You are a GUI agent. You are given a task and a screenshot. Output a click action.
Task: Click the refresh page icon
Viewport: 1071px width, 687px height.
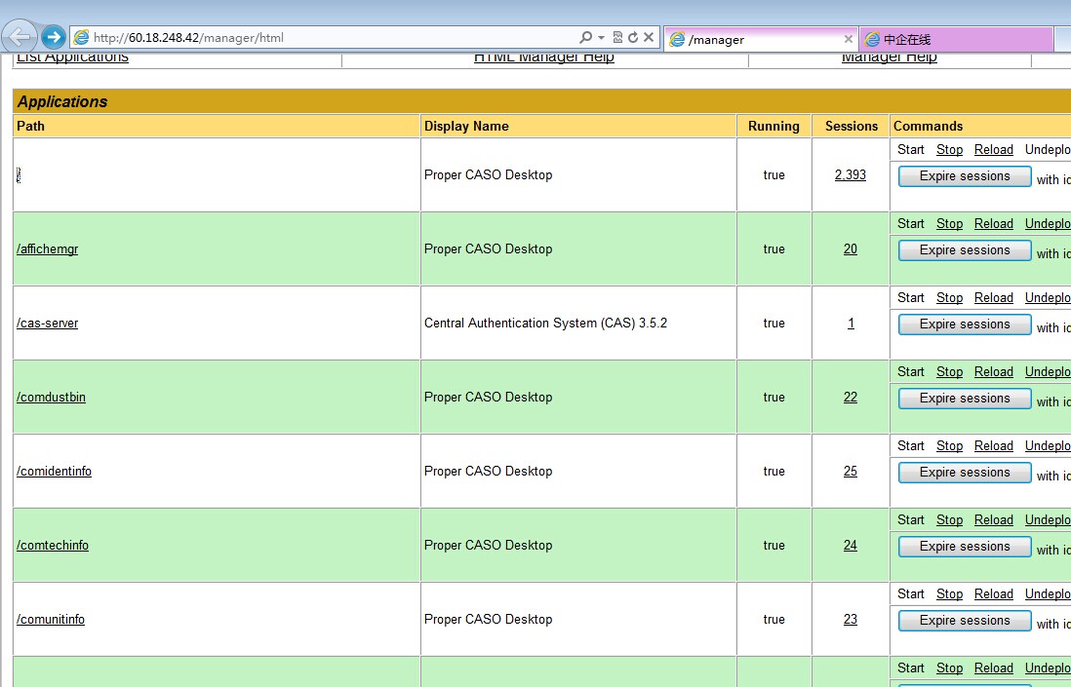point(633,38)
